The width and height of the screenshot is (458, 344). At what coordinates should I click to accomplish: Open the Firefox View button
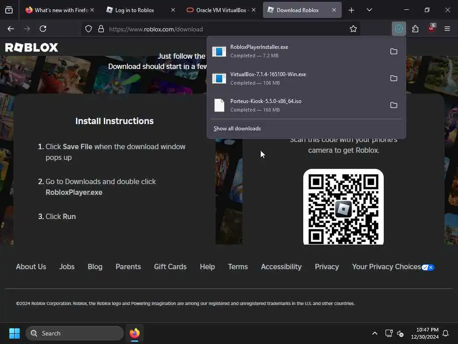pyautogui.click(x=9, y=10)
